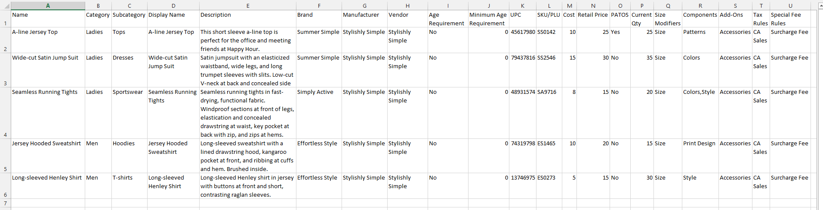Screen dimensions: 823x210
Task: Click the Sportswear subcategory cell
Action: point(129,113)
